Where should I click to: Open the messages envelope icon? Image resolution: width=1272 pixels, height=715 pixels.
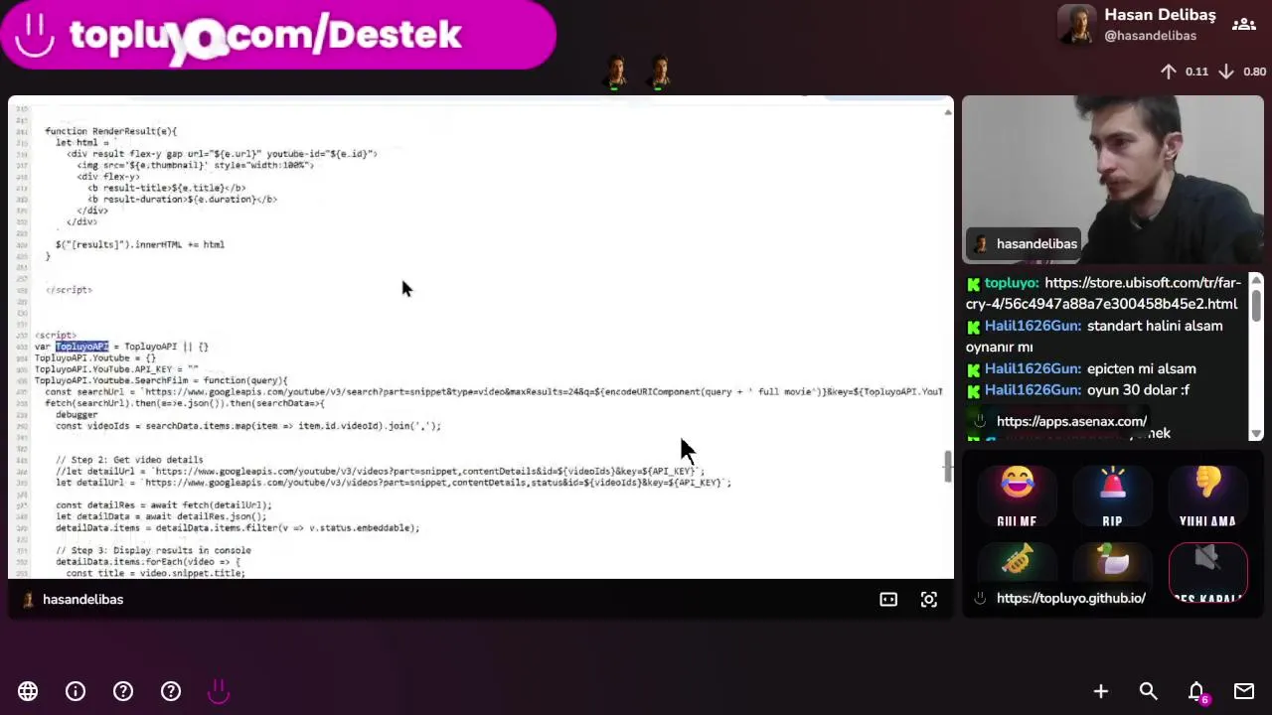[1244, 691]
